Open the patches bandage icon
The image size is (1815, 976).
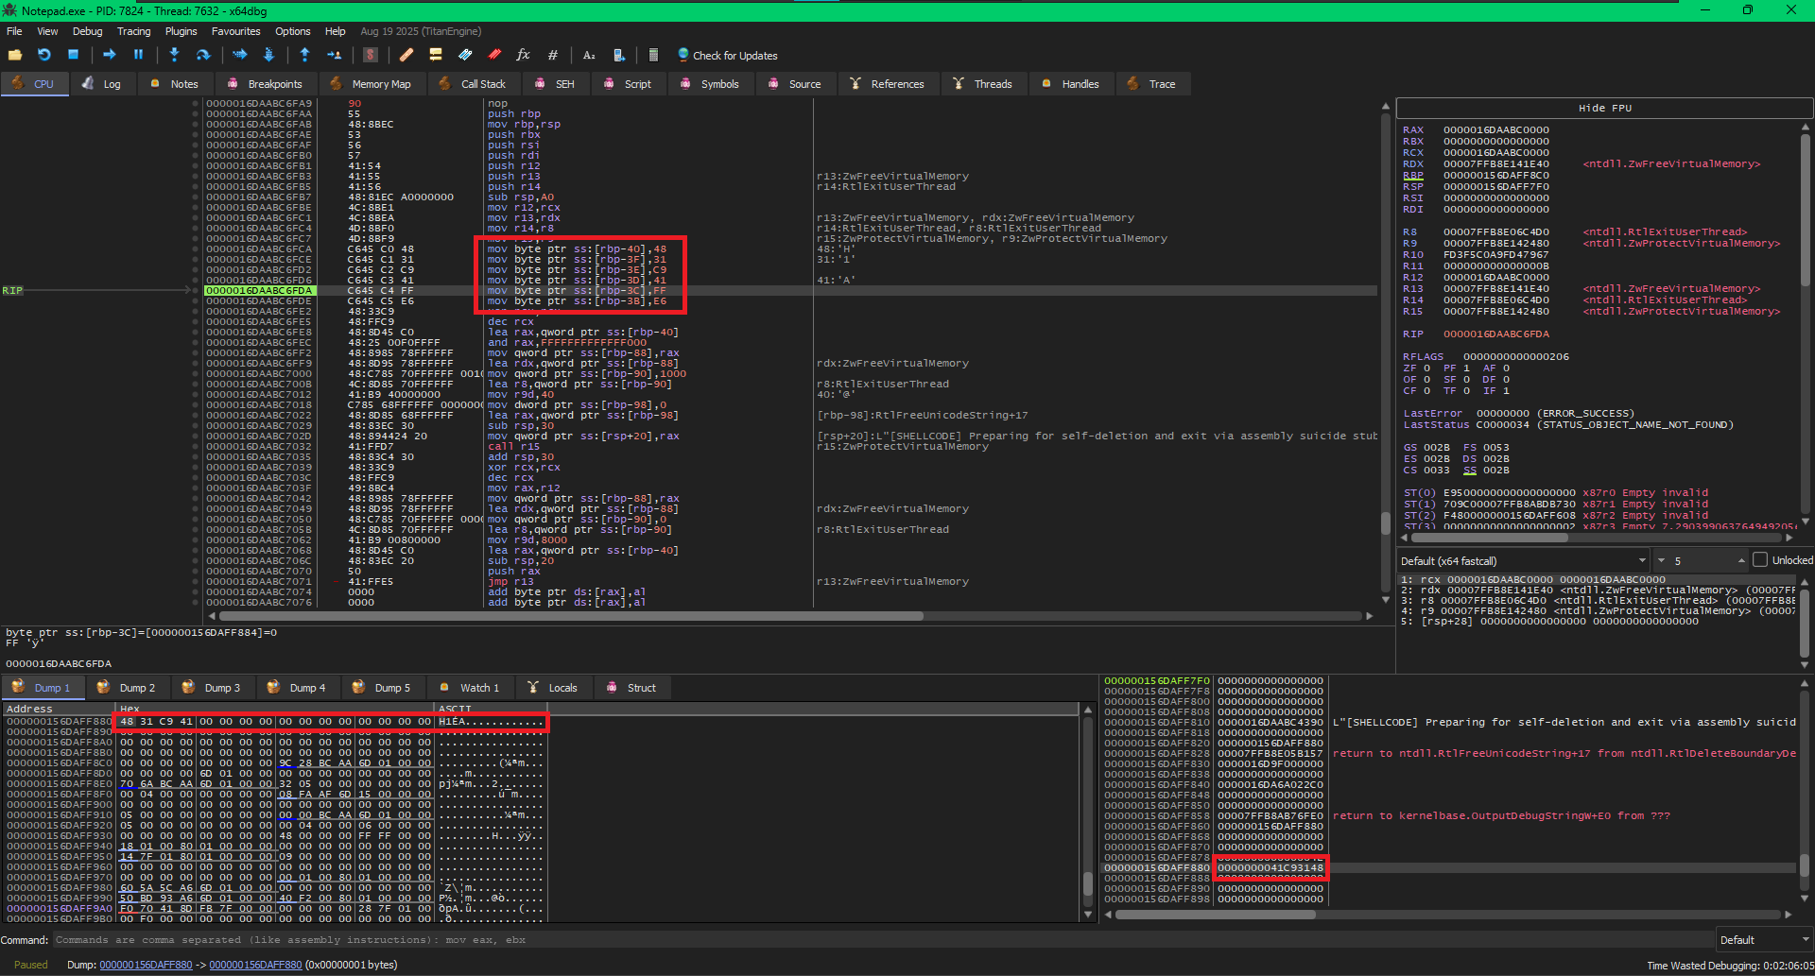pyautogui.click(x=406, y=56)
